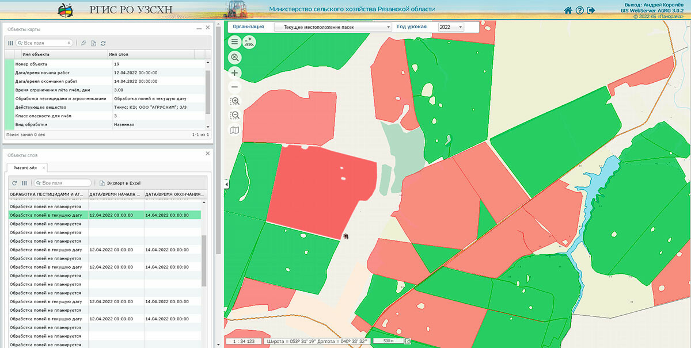Open the Текущее местоположение пасек dropdown

click(x=332, y=27)
